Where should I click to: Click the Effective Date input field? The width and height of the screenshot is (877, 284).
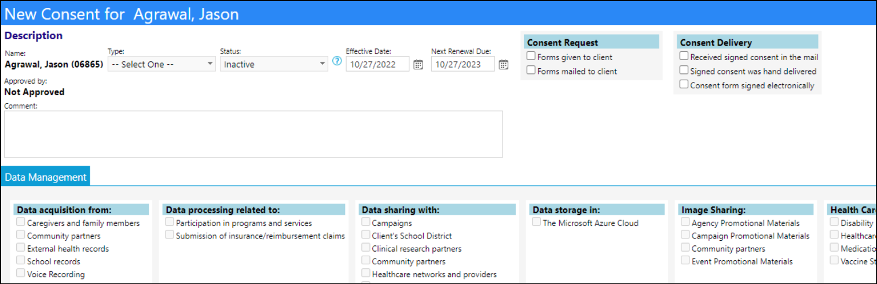point(378,64)
